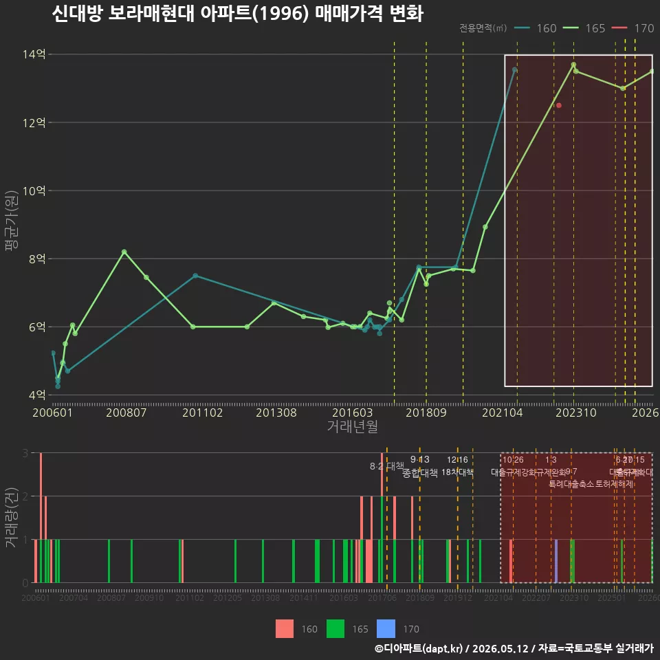Click the 8·2 대책 annotation label
Image resolution: width=660 pixels, height=660 pixels.
point(386,466)
